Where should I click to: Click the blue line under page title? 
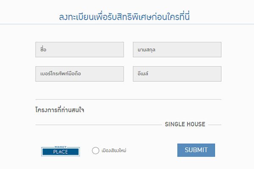(127, 24)
